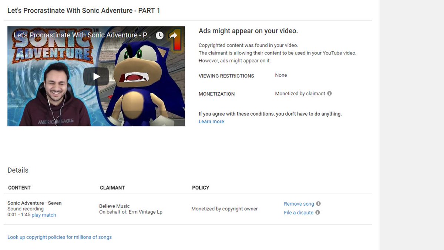Viewport: 444px width, 250px height.
Task: Click the POLICY column header
Action: [201, 188]
